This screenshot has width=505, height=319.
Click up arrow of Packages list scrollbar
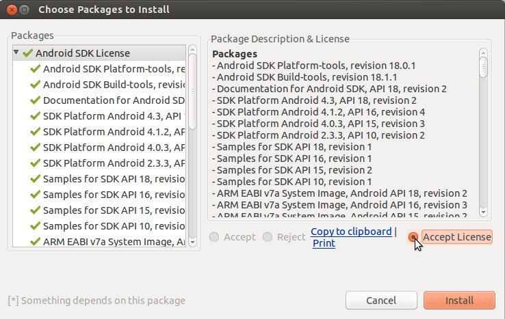pos(192,49)
